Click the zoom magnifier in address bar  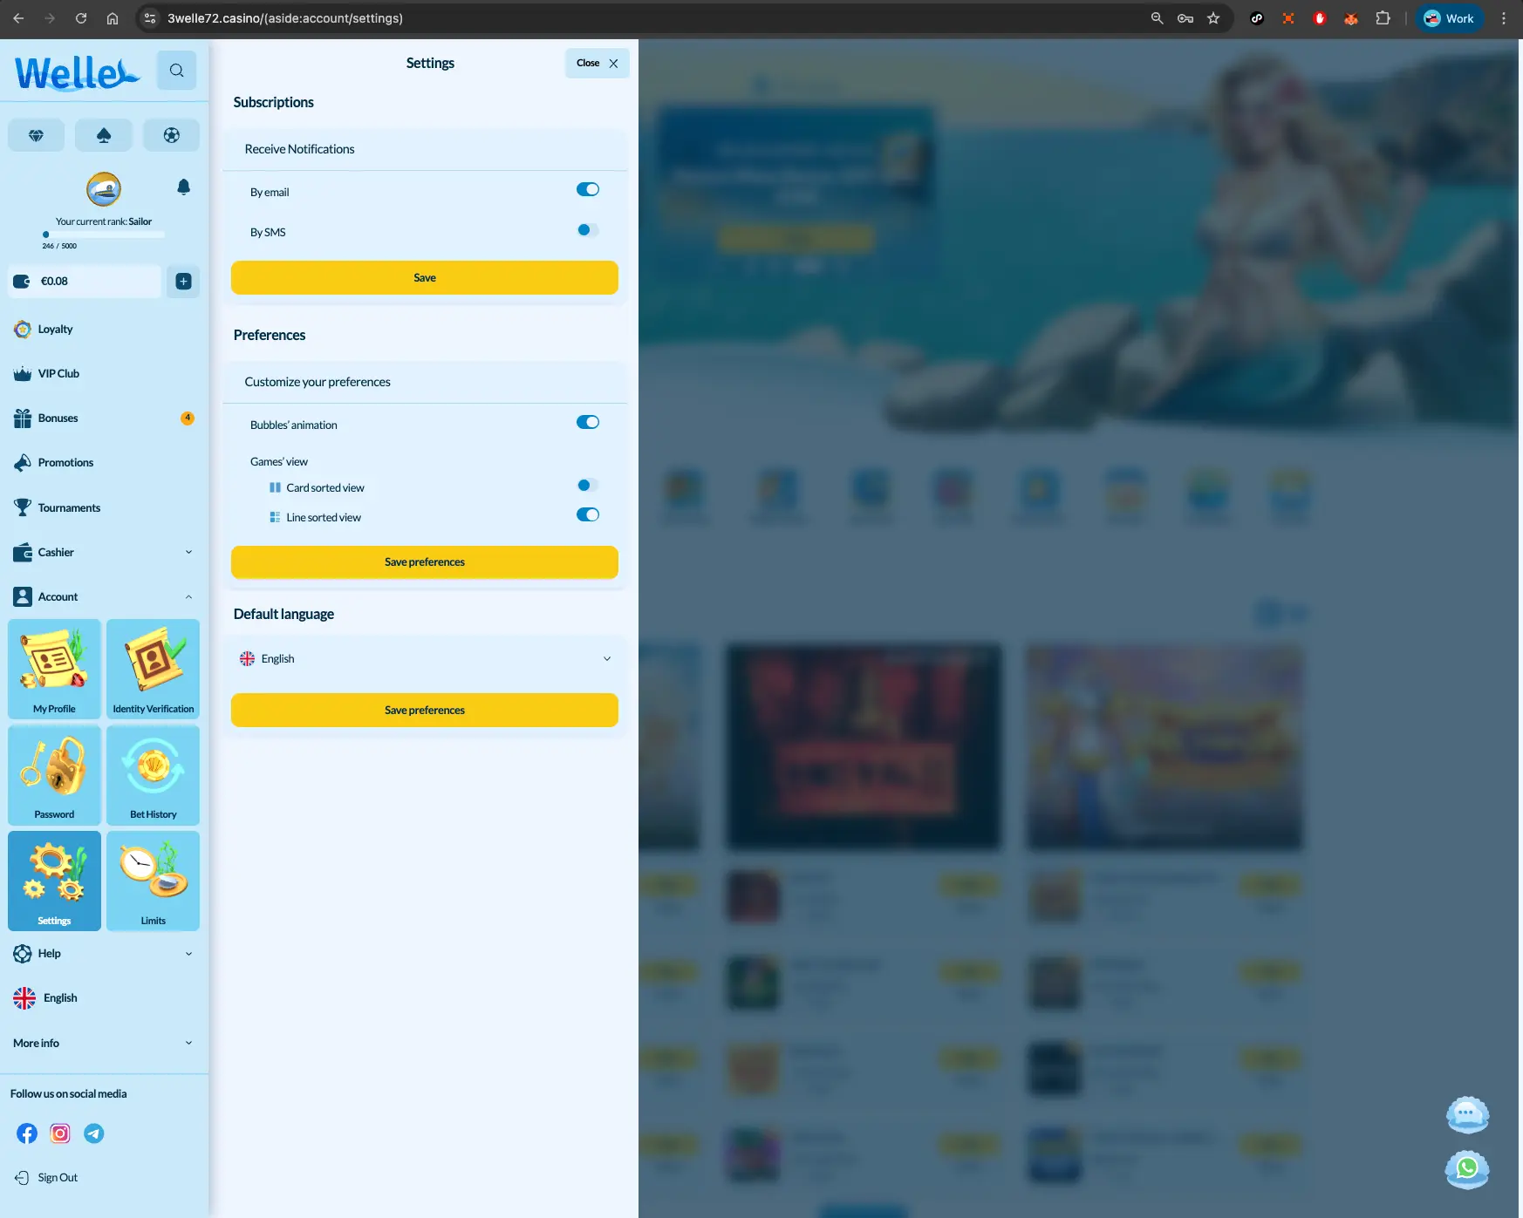pyautogui.click(x=1158, y=18)
